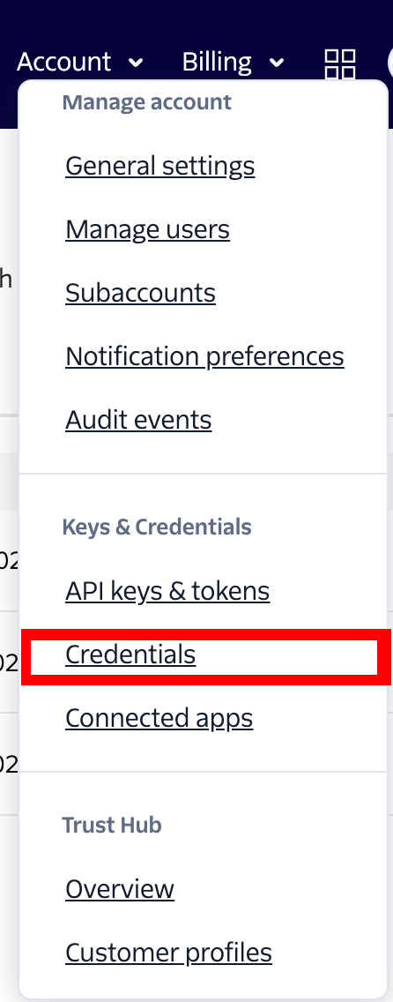The height and width of the screenshot is (1002, 393).
Task: Click the partially visible profile avatar circle
Action: point(389,63)
